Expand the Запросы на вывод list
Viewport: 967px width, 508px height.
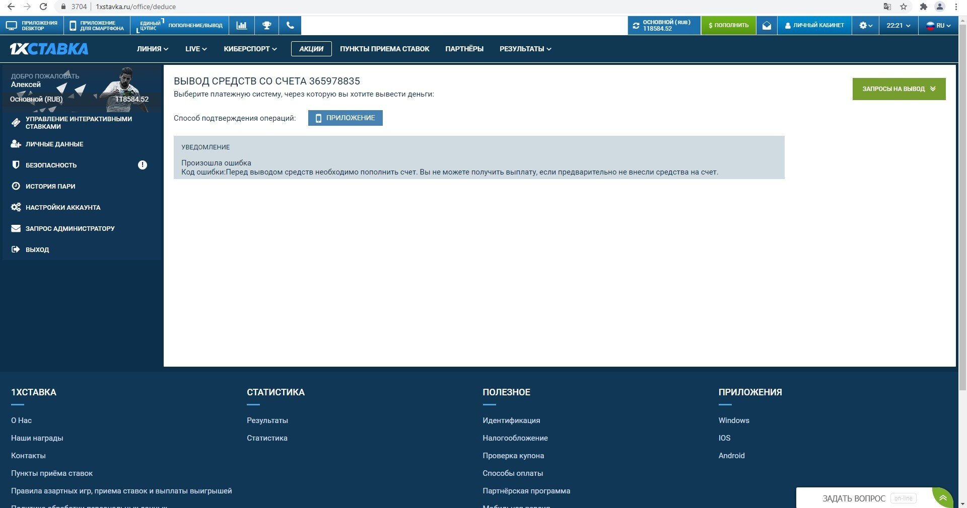(x=899, y=89)
